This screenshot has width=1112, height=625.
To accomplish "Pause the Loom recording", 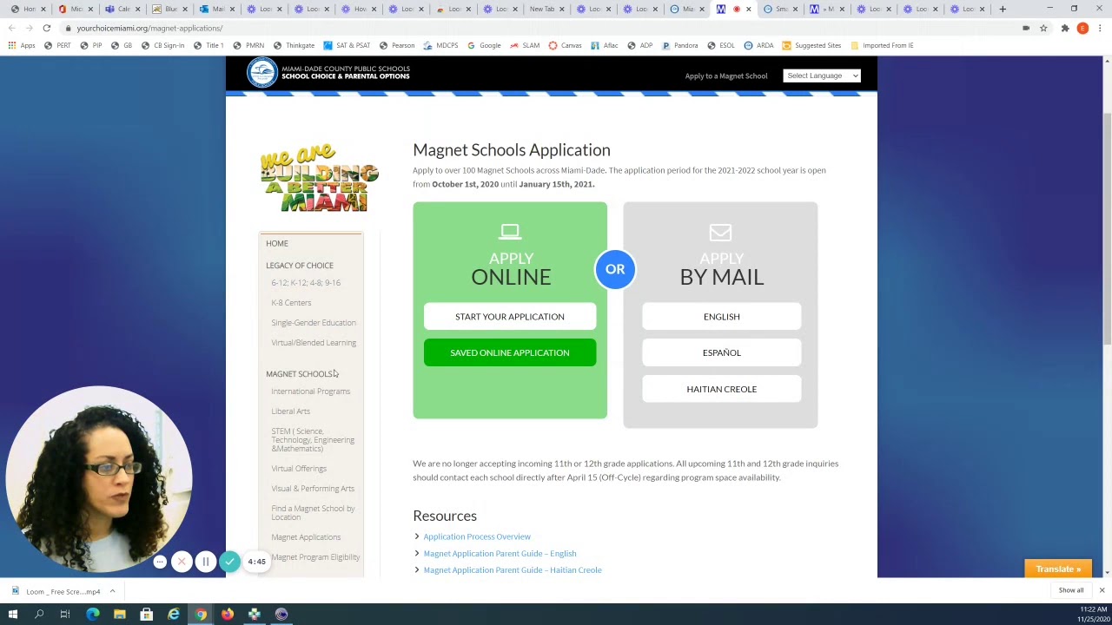I will [206, 562].
